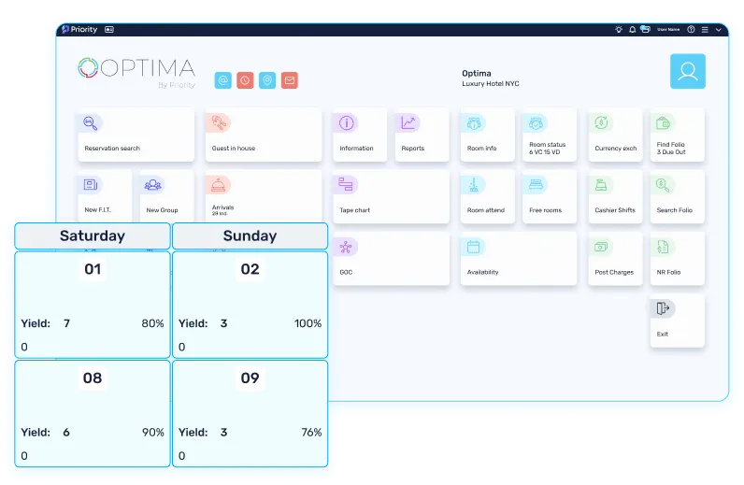The image size is (744, 485).
Task: Create a New F.I.T. reservation
Action: pos(105,196)
